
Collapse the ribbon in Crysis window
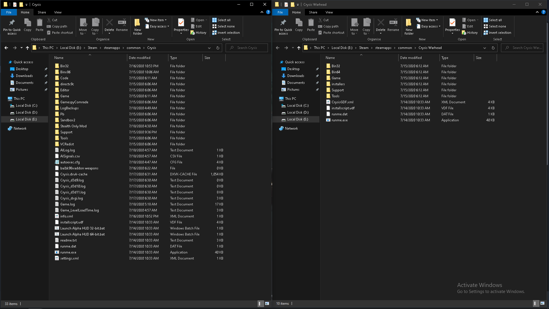(262, 12)
